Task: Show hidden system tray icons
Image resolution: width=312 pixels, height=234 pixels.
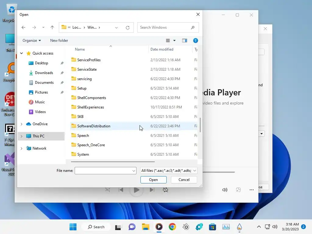Action: coord(259,227)
